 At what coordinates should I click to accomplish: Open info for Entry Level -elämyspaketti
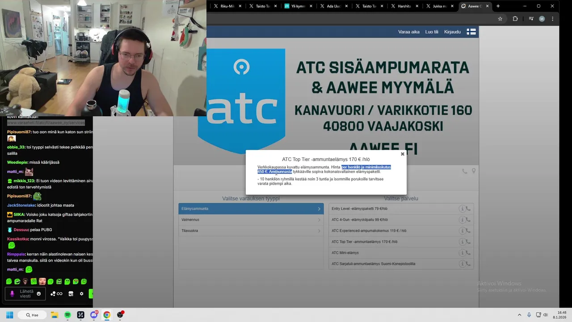coord(462,209)
